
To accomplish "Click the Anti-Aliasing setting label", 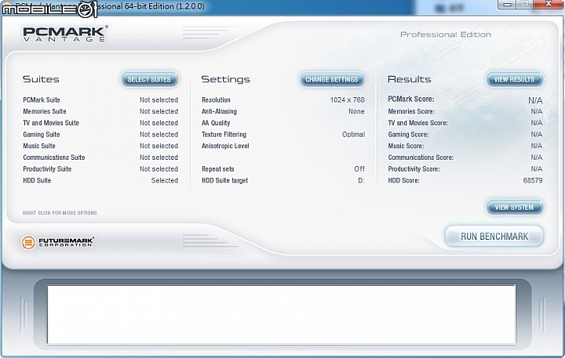I will tap(219, 111).
